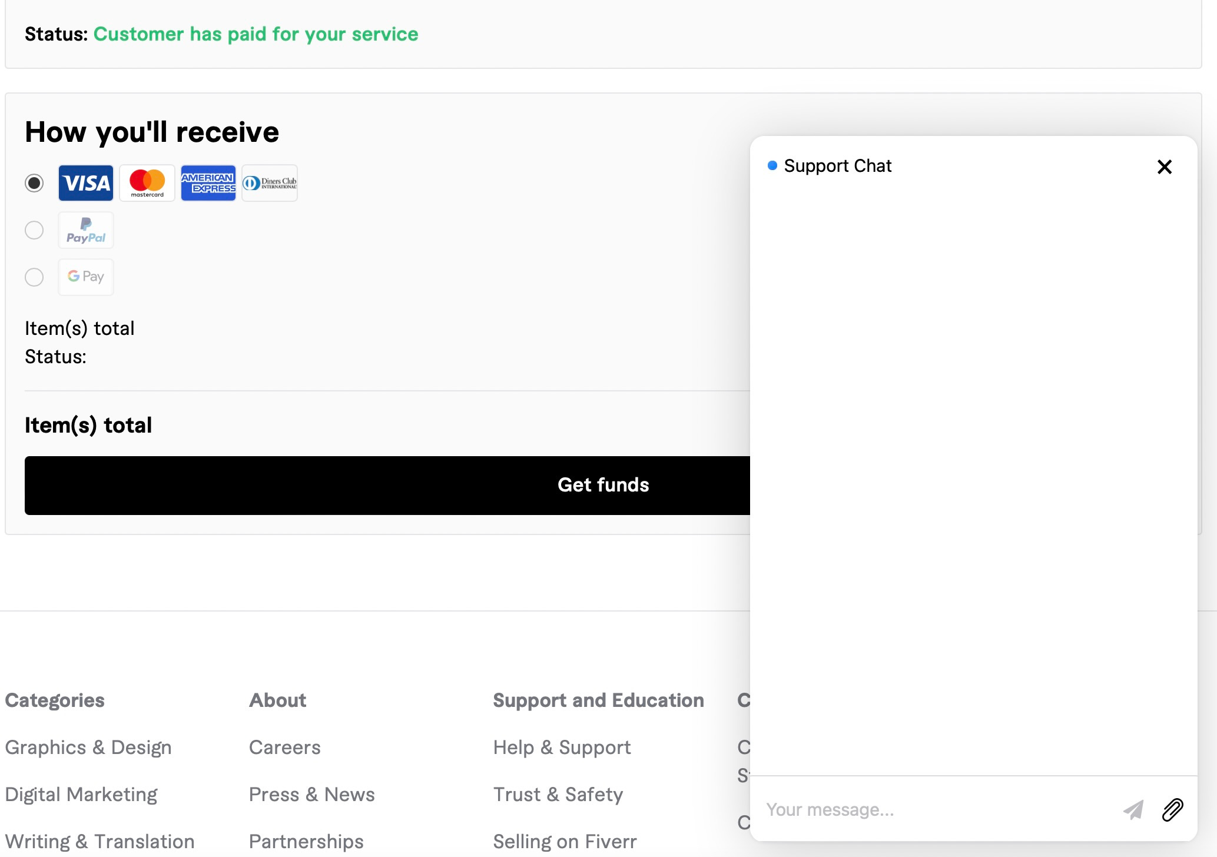Open the Trust & Safety link
The height and width of the screenshot is (857, 1217).
(x=558, y=795)
